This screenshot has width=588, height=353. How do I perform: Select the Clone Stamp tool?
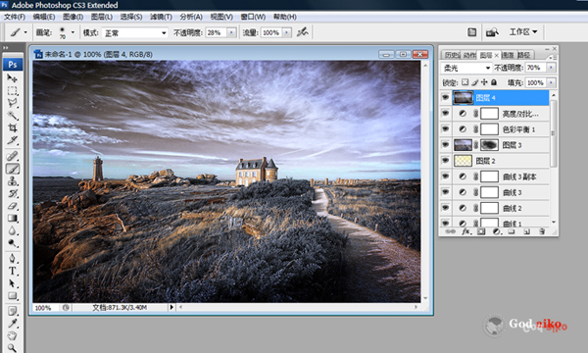(13, 181)
